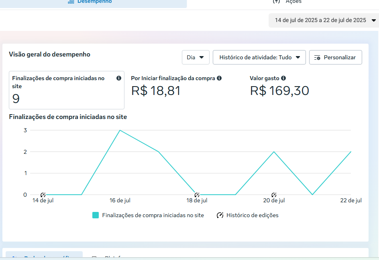379x260 pixels.
Task: Click the info icon beside Valor gasto
Action: pyautogui.click(x=283, y=79)
